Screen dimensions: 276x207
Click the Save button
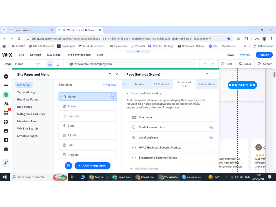230,55
